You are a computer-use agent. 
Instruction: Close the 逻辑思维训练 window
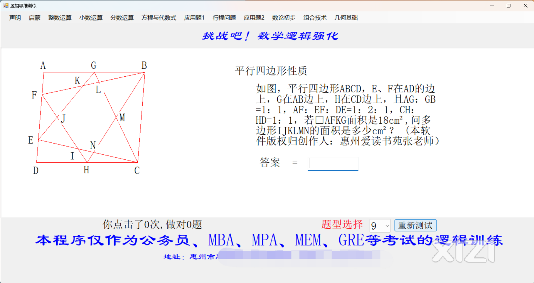(525, 6)
